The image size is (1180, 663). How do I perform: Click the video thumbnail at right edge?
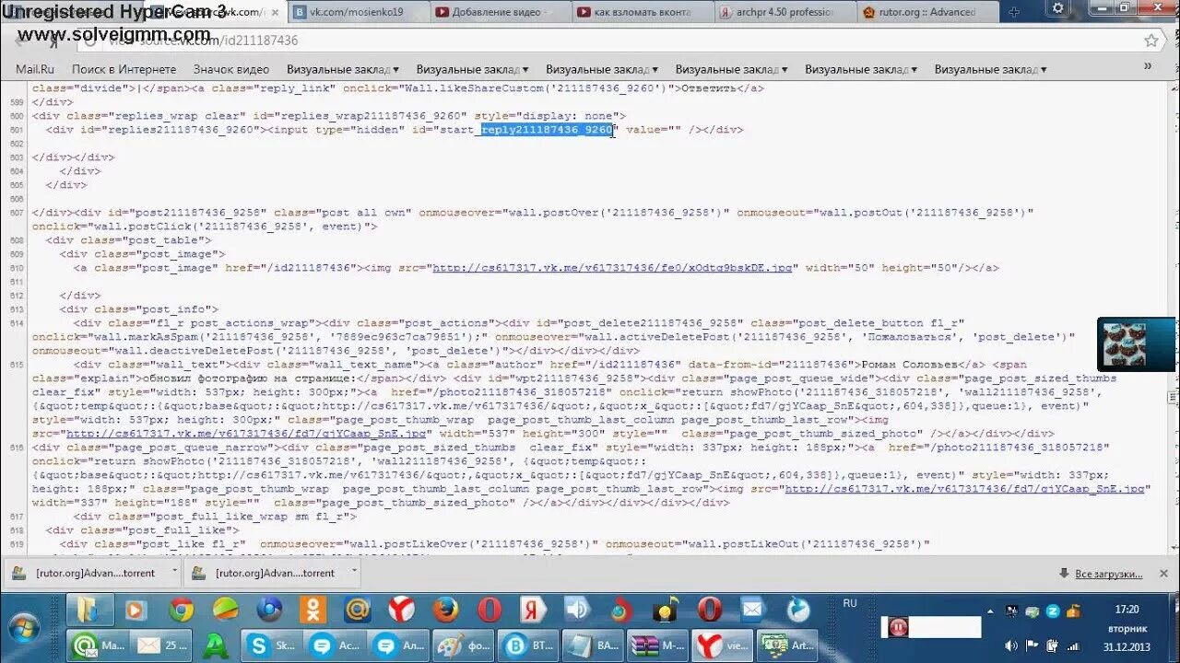pyautogui.click(x=1136, y=344)
